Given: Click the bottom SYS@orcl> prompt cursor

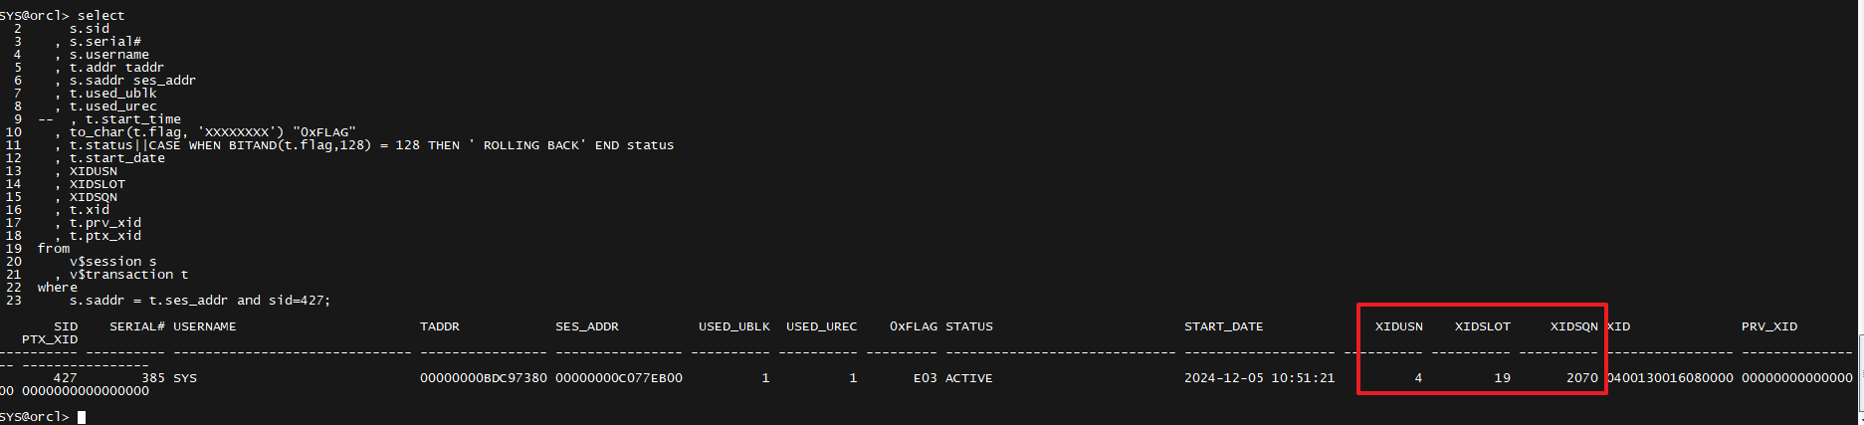Looking at the screenshot, I should point(82,417).
